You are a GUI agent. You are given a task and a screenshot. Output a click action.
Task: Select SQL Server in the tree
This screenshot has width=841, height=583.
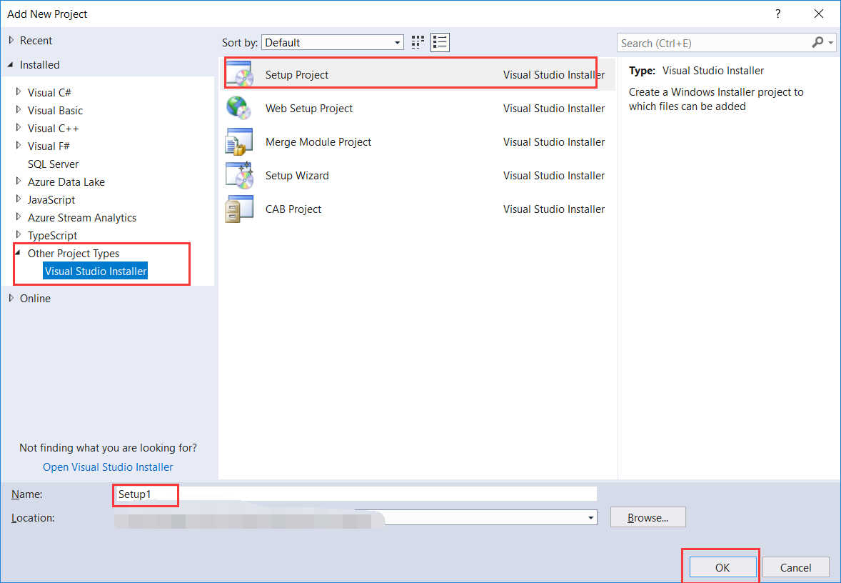click(x=53, y=164)
